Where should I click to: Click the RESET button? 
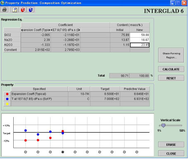(x=171, y=78)
